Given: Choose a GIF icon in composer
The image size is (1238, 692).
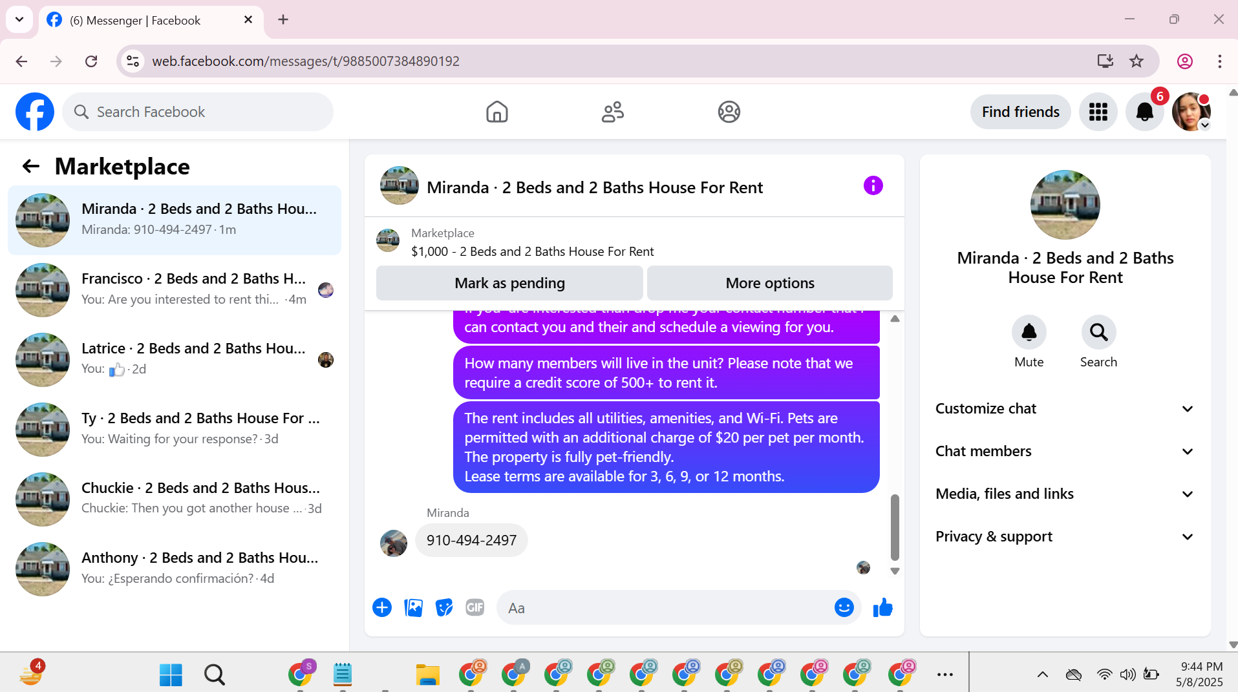Looking at the screenshot, I should [475, 607].
